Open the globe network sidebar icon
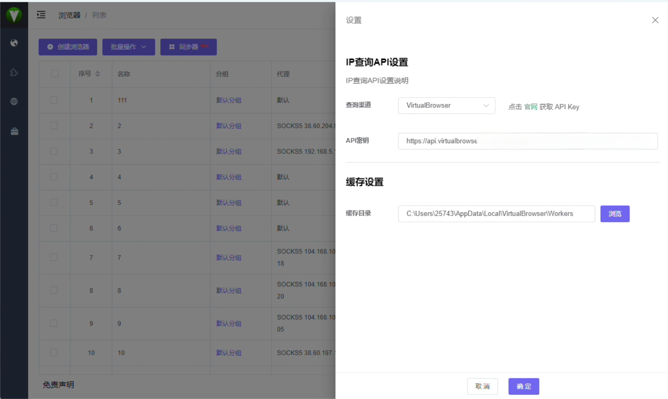 point(14,102)
